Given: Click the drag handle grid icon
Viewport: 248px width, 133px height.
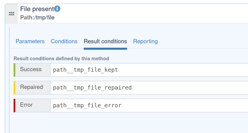Looking at the screenshot, I should click(11, 14).
